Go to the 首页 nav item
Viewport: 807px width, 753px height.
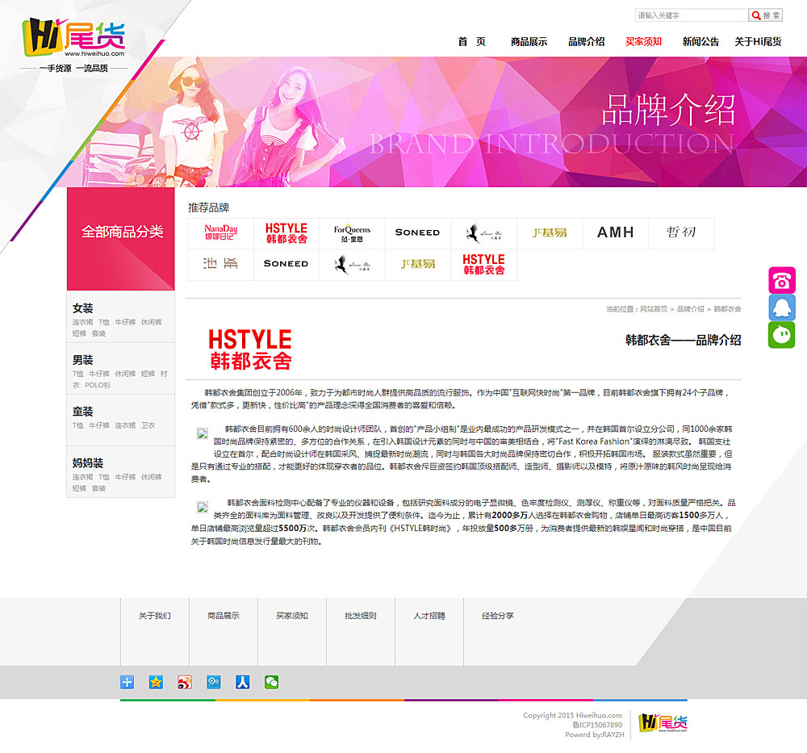point(472,42)
